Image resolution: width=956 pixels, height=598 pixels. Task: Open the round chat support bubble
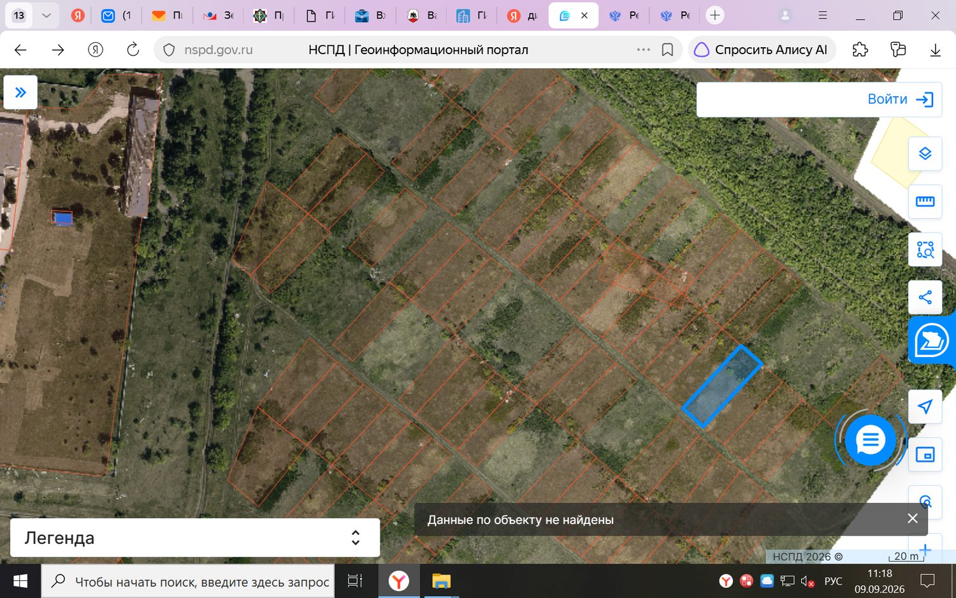870,440
